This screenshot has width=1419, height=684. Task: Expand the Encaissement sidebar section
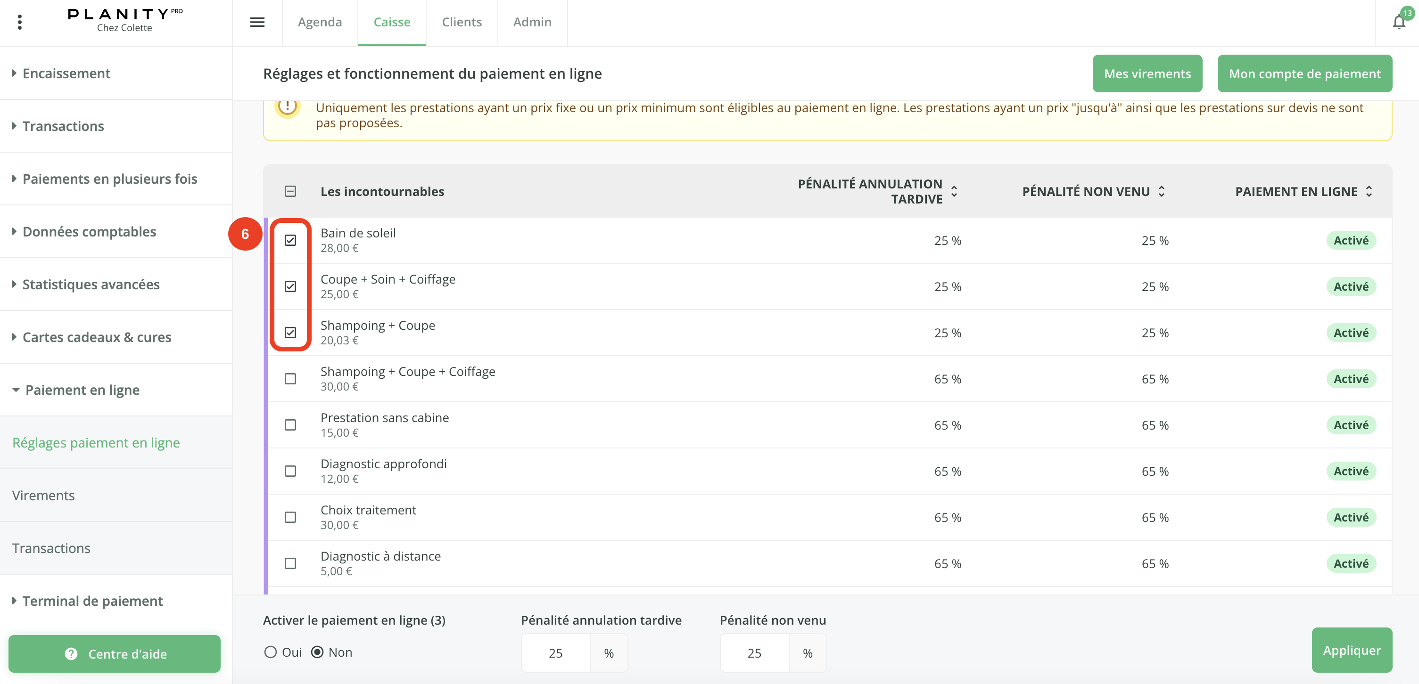[x=66, y=73]
